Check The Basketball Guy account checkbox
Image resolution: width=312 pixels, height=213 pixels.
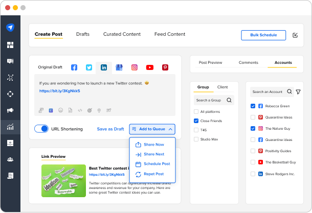pyautogui.click(x=253, y=162)
